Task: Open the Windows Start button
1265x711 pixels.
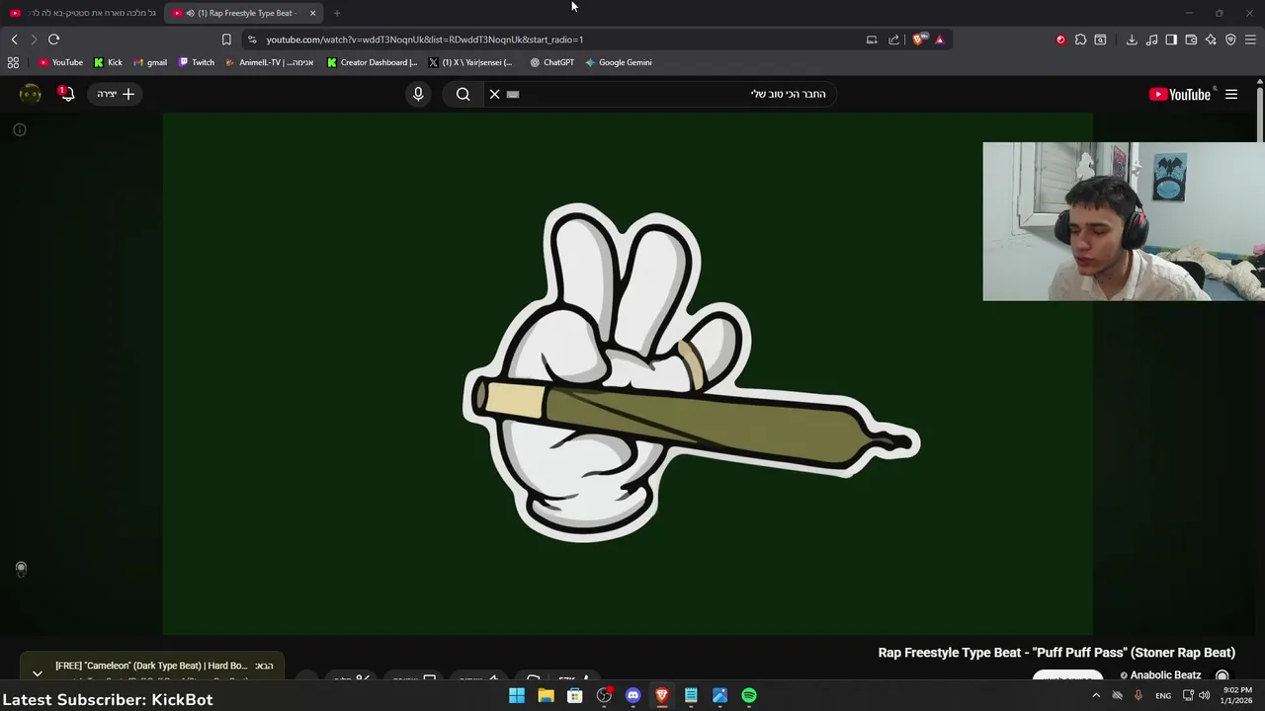Action: [517, 695]
